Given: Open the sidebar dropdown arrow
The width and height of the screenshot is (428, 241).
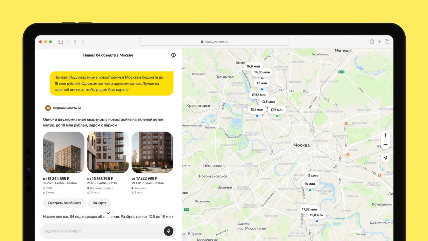Looking at the screenshot, I should (67, 42).
